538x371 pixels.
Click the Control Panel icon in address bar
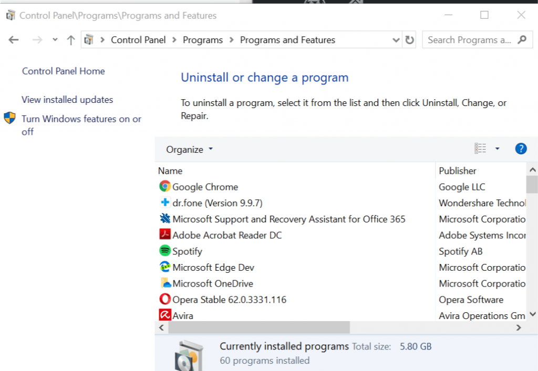(89, 40)
